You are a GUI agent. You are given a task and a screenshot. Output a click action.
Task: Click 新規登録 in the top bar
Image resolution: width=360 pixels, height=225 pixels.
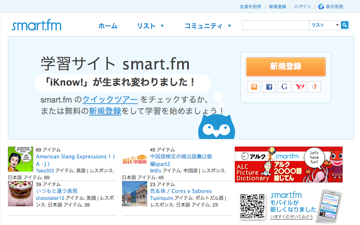(278, 7)
